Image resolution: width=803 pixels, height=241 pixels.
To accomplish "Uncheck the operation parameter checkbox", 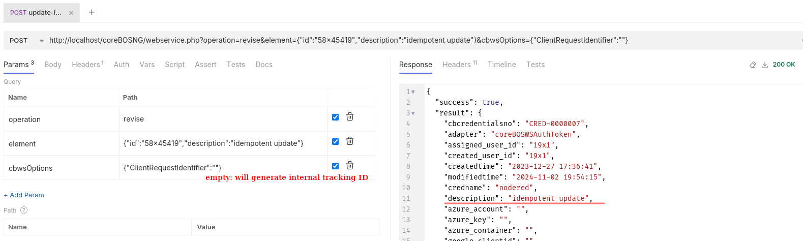I will [x=335, y=117].
